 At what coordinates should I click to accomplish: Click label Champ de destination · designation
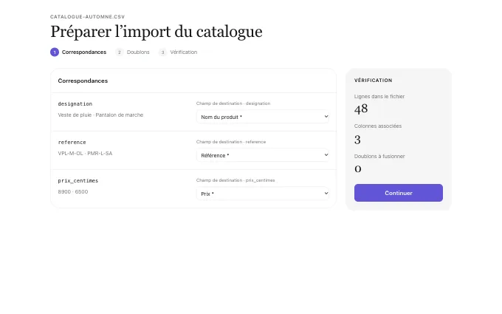pyautogui.click(x=233, y=103)
